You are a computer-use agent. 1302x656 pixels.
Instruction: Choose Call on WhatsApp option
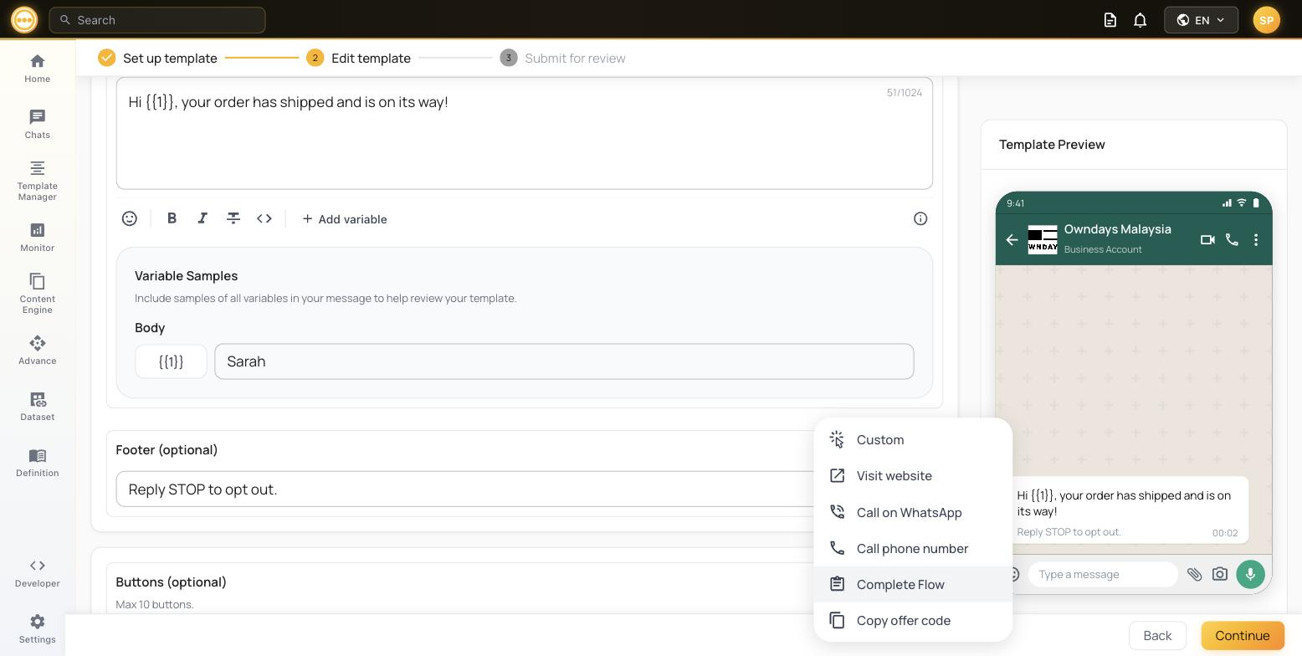[x=913, y=512]
